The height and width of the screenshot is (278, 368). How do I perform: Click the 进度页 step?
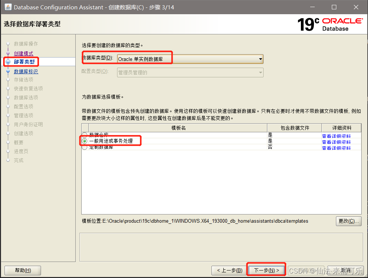click(x=21, y=151)
